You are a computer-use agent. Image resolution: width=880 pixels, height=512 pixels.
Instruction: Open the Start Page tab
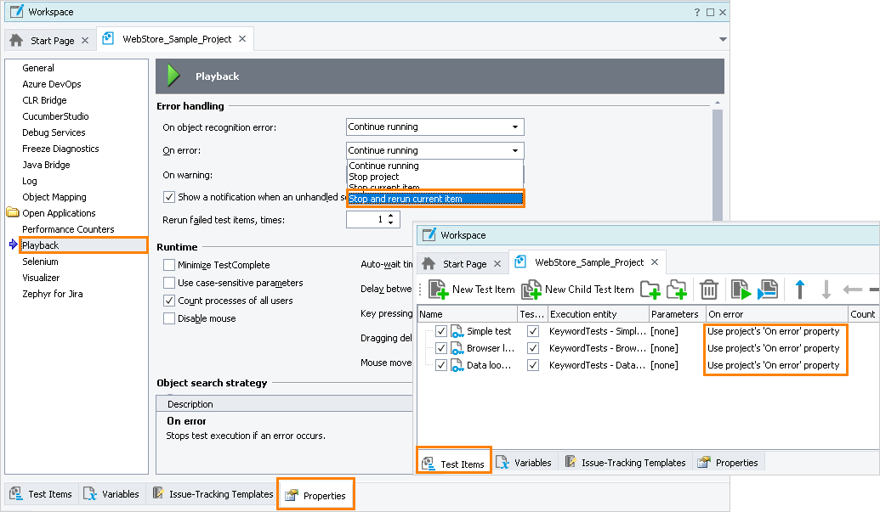coord(53,40)
